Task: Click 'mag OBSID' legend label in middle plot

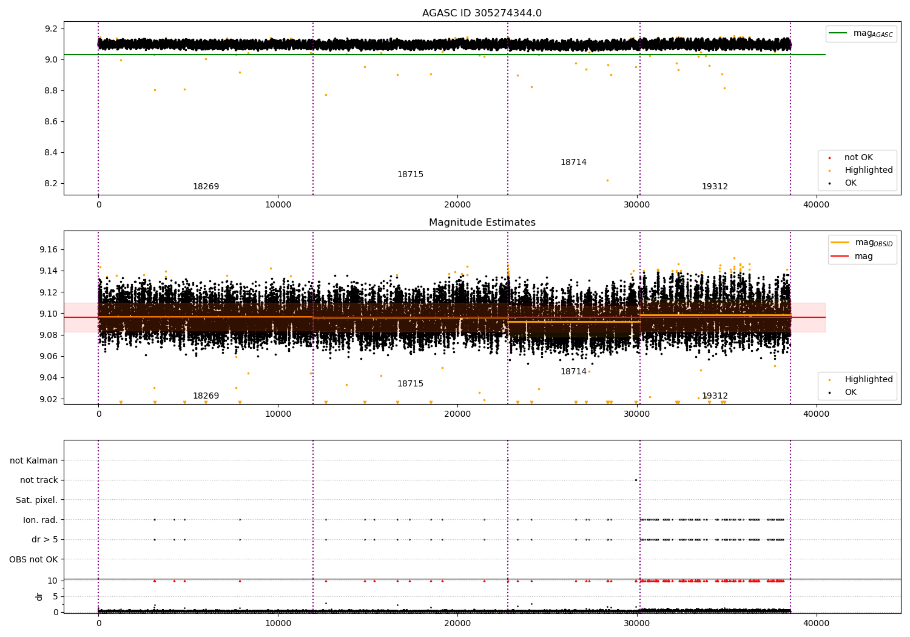Action: [x=874, y=243]
